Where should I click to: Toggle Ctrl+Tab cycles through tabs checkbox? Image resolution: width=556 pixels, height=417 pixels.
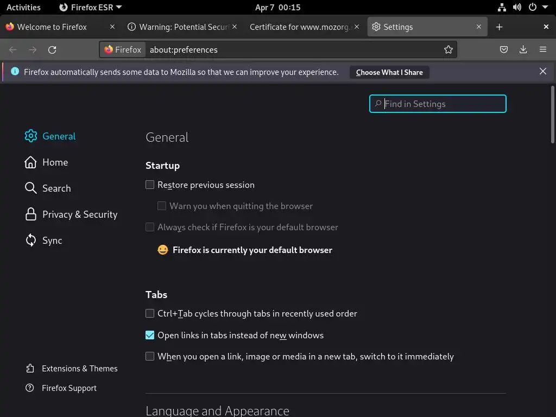click(x=150, y=313)
